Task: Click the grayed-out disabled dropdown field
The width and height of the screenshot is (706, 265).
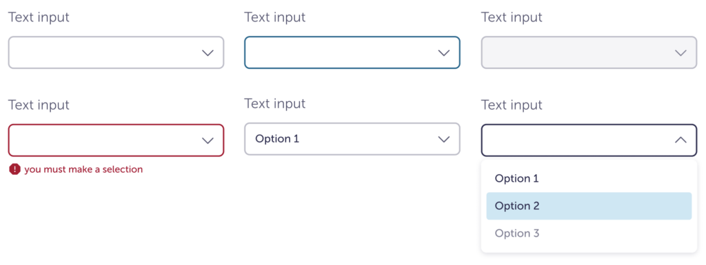Action: point(589,52)
